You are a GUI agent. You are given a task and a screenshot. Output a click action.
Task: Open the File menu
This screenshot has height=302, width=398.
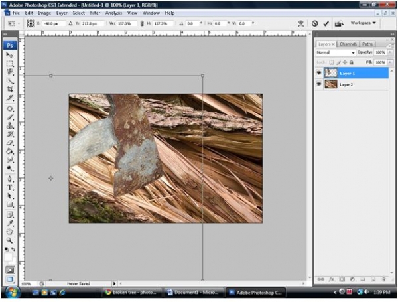pos(16,13)
